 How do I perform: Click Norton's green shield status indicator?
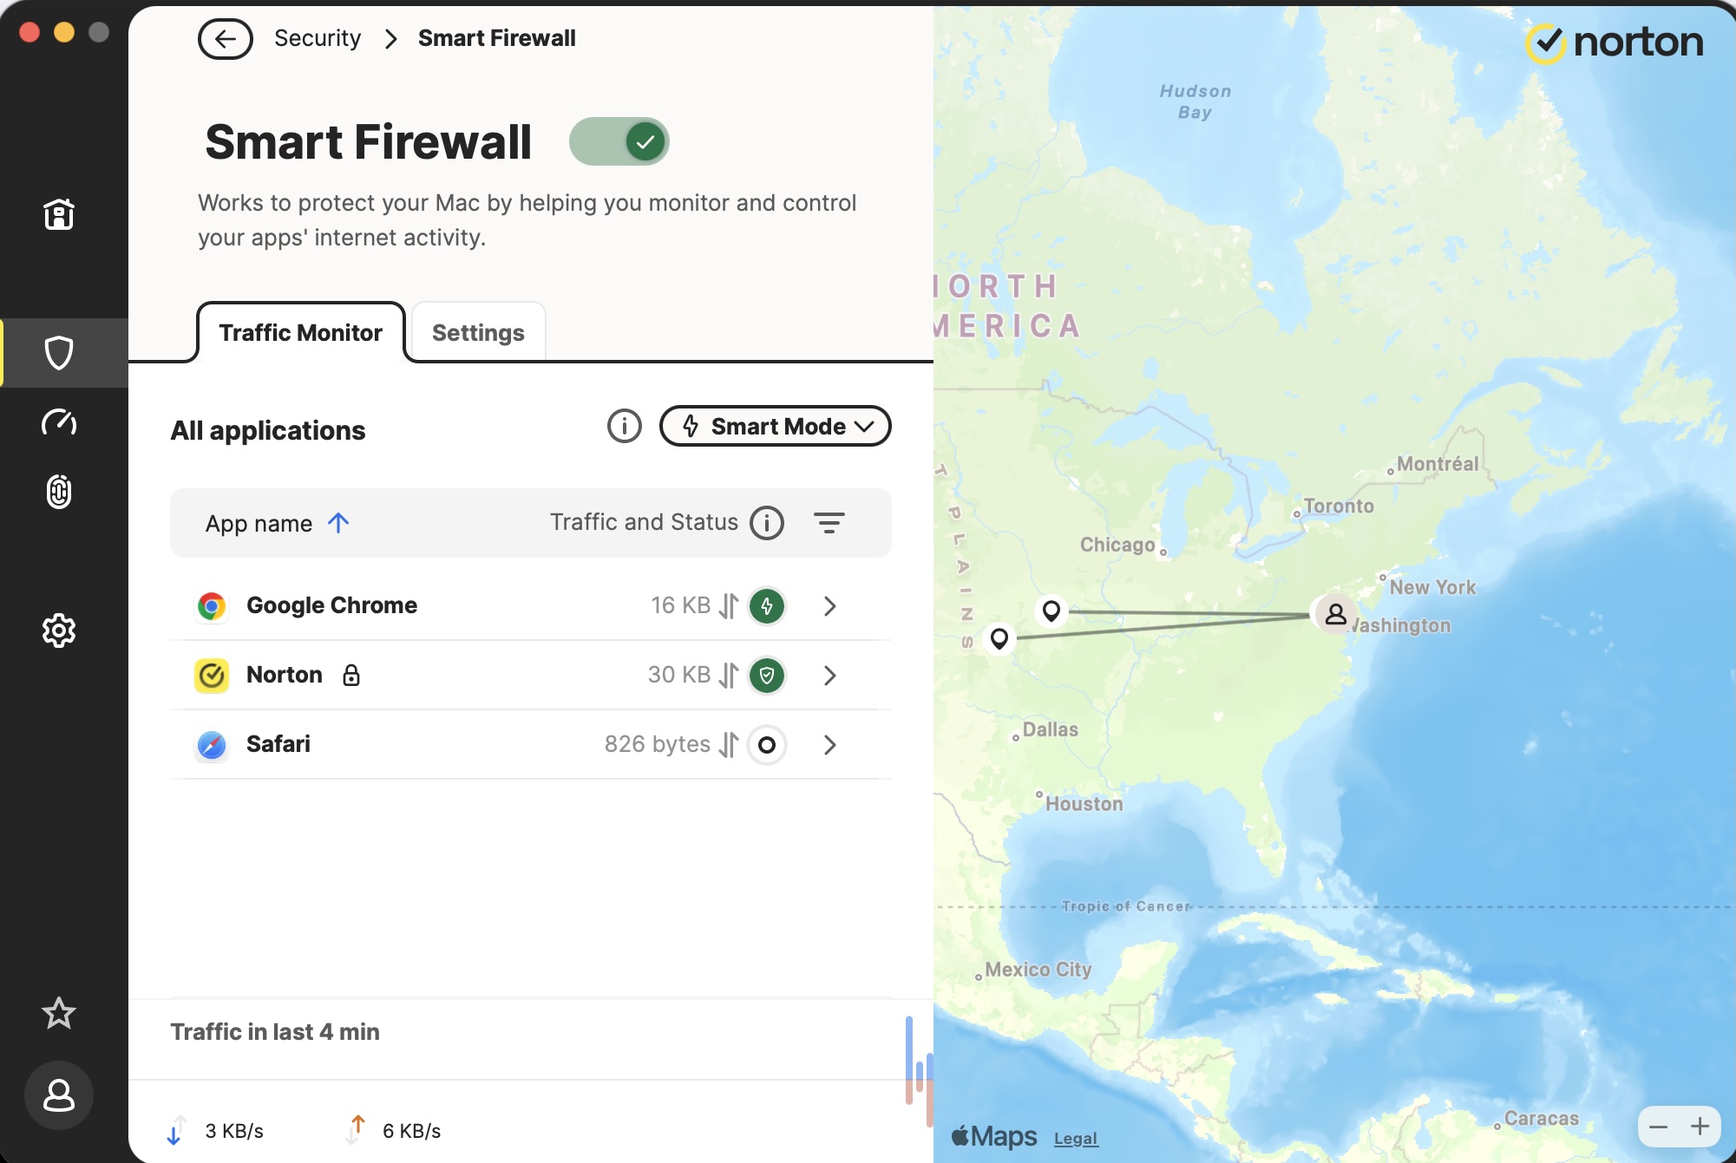(767, 675)
